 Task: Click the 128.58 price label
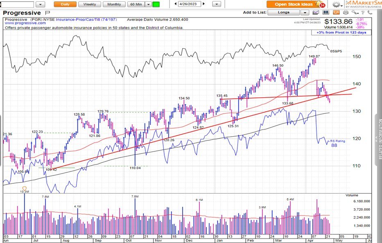pos(79,114)
